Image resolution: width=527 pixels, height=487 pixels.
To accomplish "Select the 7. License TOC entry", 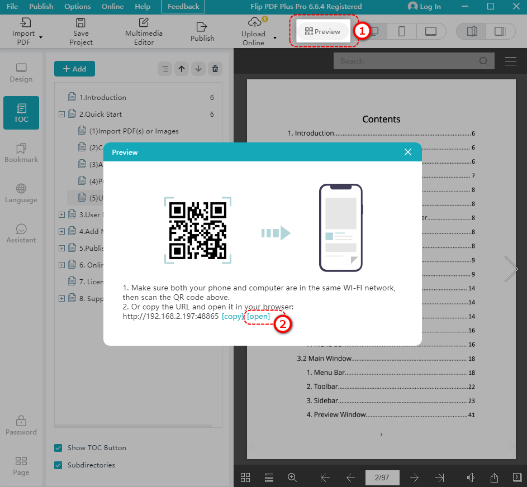I will [86, 281].
